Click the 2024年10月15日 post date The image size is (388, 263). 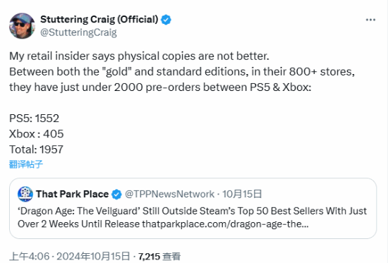click(93, 257)
